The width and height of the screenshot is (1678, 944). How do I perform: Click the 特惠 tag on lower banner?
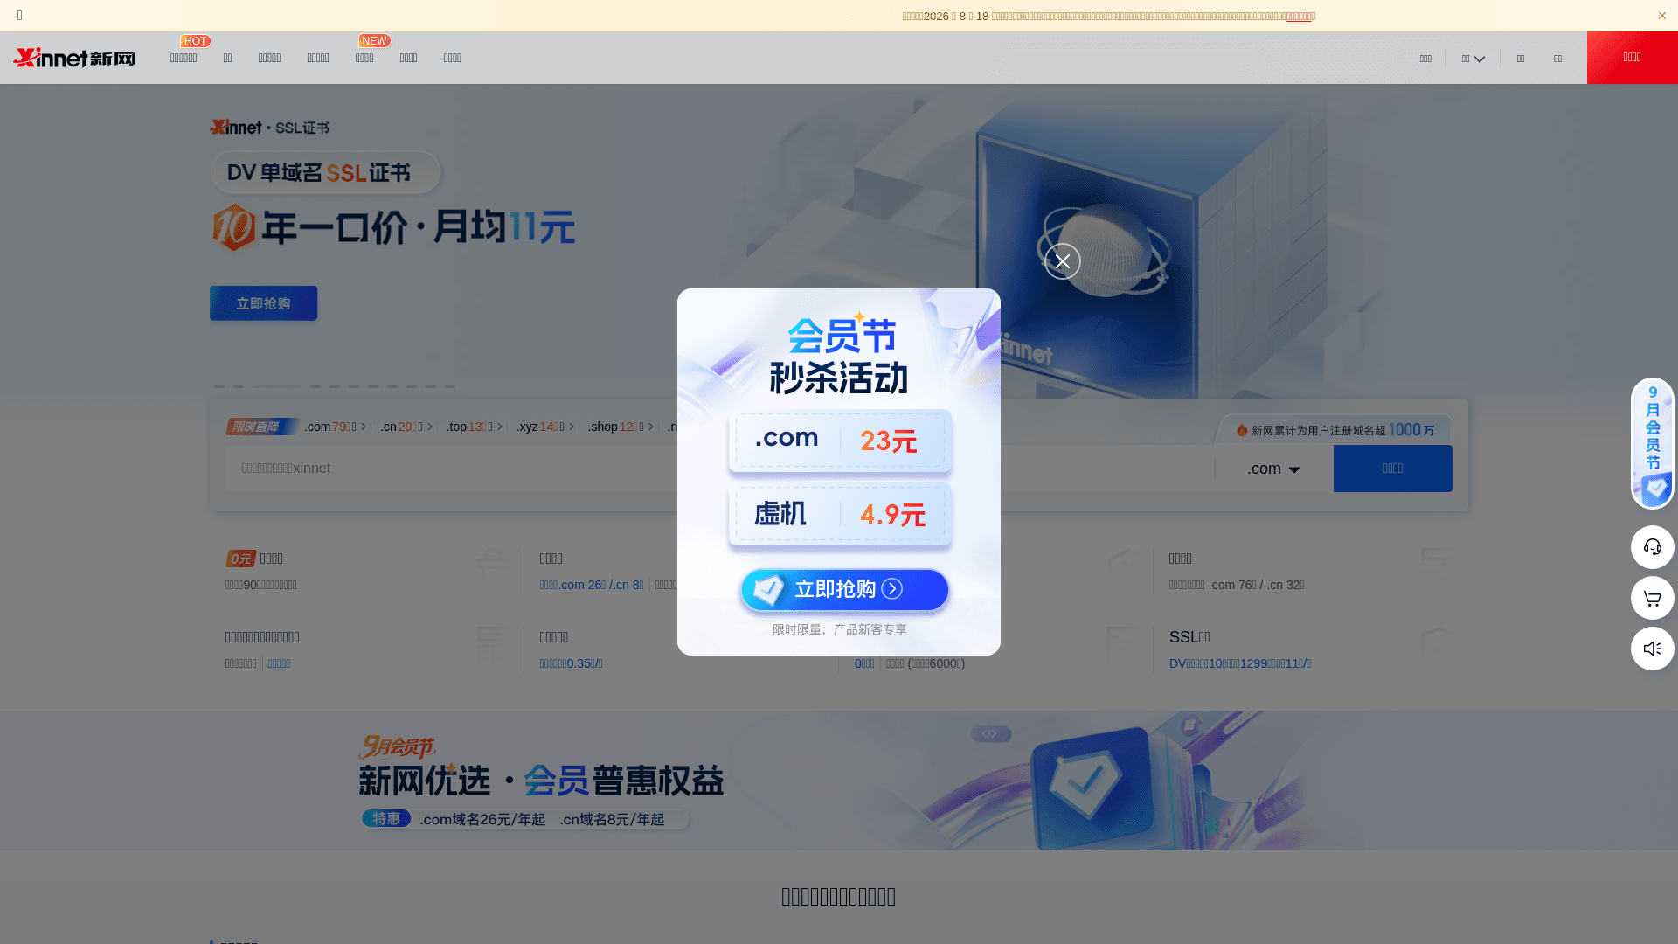pyautogui.click(x=386, y=818)
